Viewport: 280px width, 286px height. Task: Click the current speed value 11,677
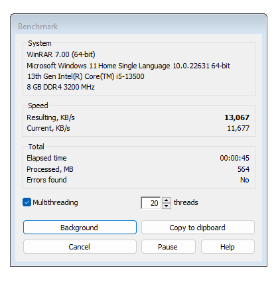tap(238, 128)
